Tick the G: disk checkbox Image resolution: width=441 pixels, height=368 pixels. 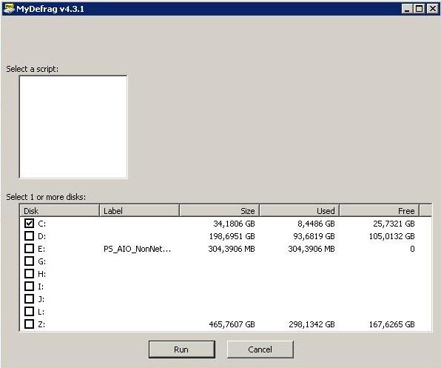point(30,261)
